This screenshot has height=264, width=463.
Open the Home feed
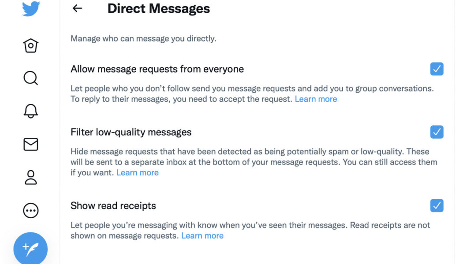(30, 45)
